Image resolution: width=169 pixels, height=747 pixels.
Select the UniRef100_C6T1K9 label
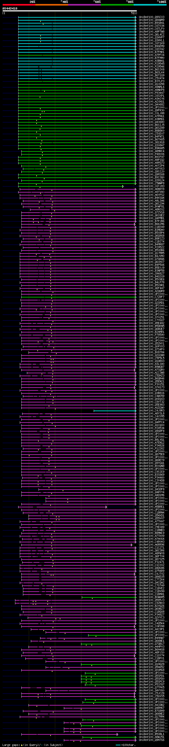pos(152,43)
